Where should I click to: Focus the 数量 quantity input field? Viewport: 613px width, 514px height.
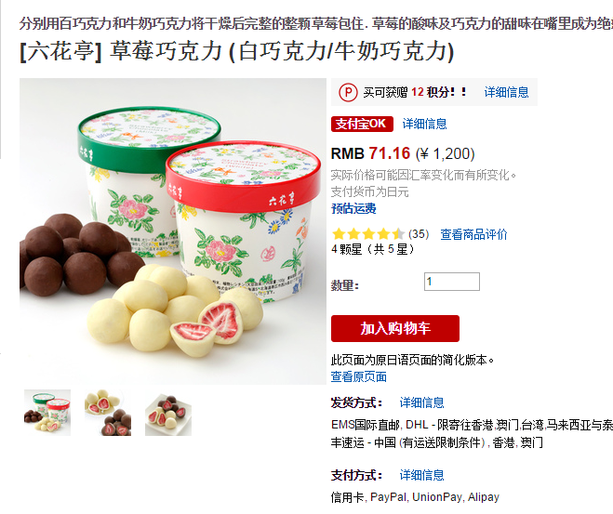point(451,282)
